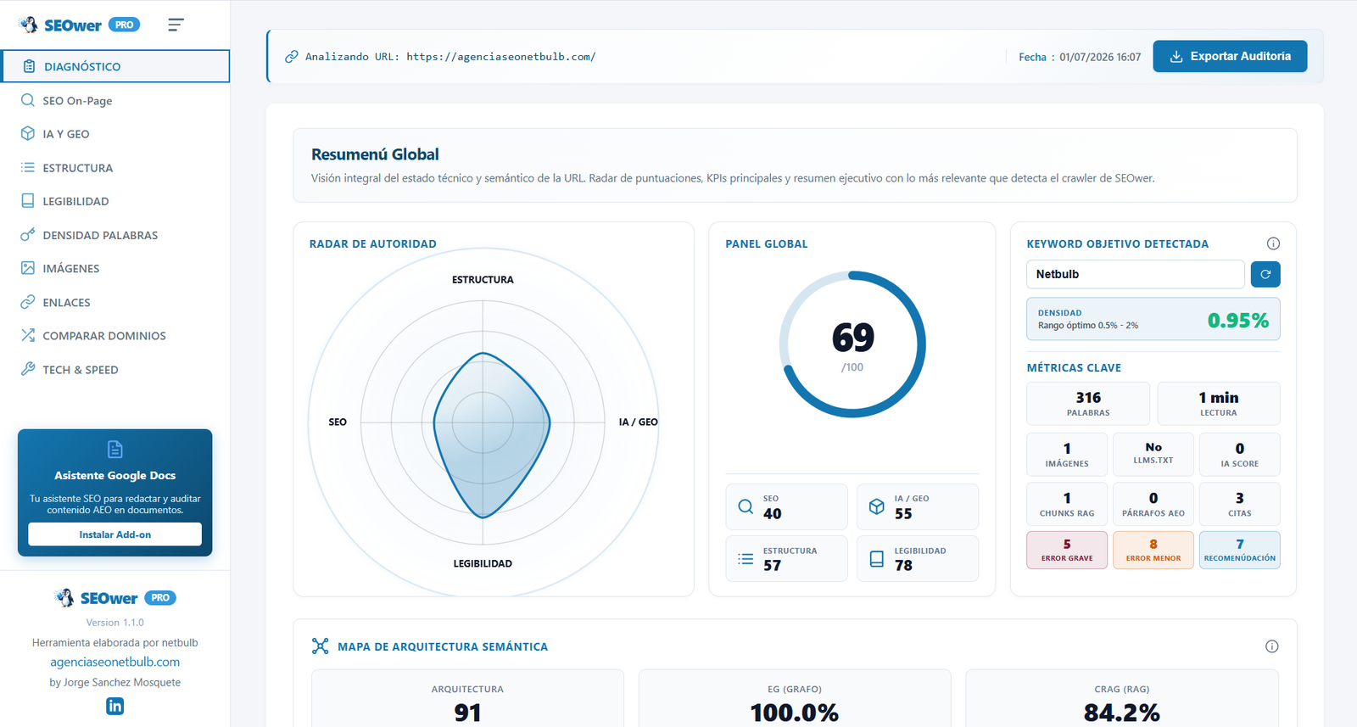Open the LinkedIn profile icon
The width and height of the screenshot is (1357, 727).
(115, 706)
